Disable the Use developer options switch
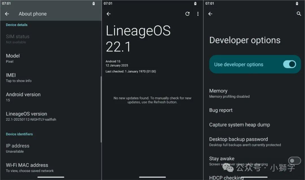 coord(289,64)
